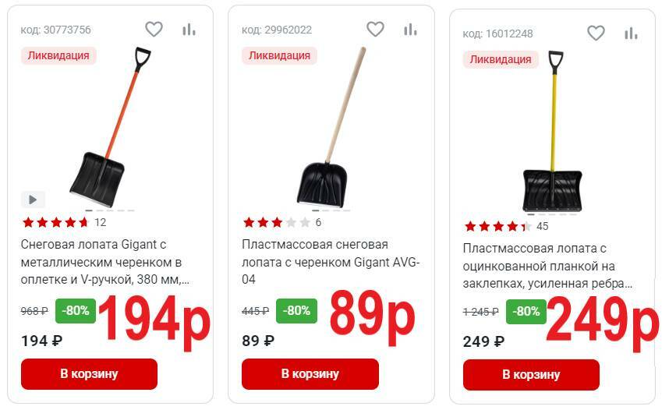The height and width of the screenshot is (410, 662).
Task: Click 'Ликвидация' badge on first product
Action: [x=58, y=55]
